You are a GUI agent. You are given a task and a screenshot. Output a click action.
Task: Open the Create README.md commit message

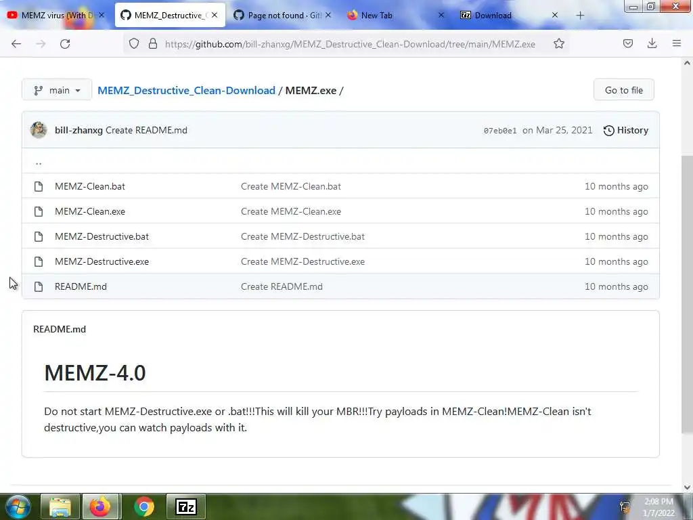146,130
